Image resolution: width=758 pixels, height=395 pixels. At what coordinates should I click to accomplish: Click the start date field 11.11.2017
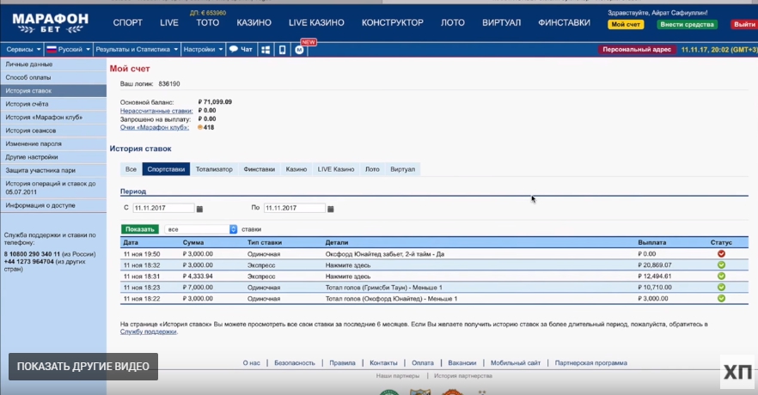tap(163, 208)
